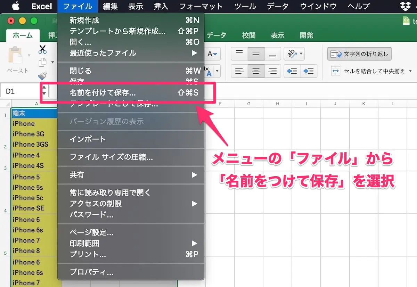Screen dimensions: 417x287
Task: Click the format painter brush icon
Action: 42,75
